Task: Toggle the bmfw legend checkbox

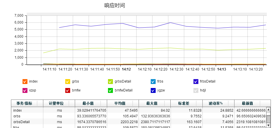Action: (x=68, y=91)
